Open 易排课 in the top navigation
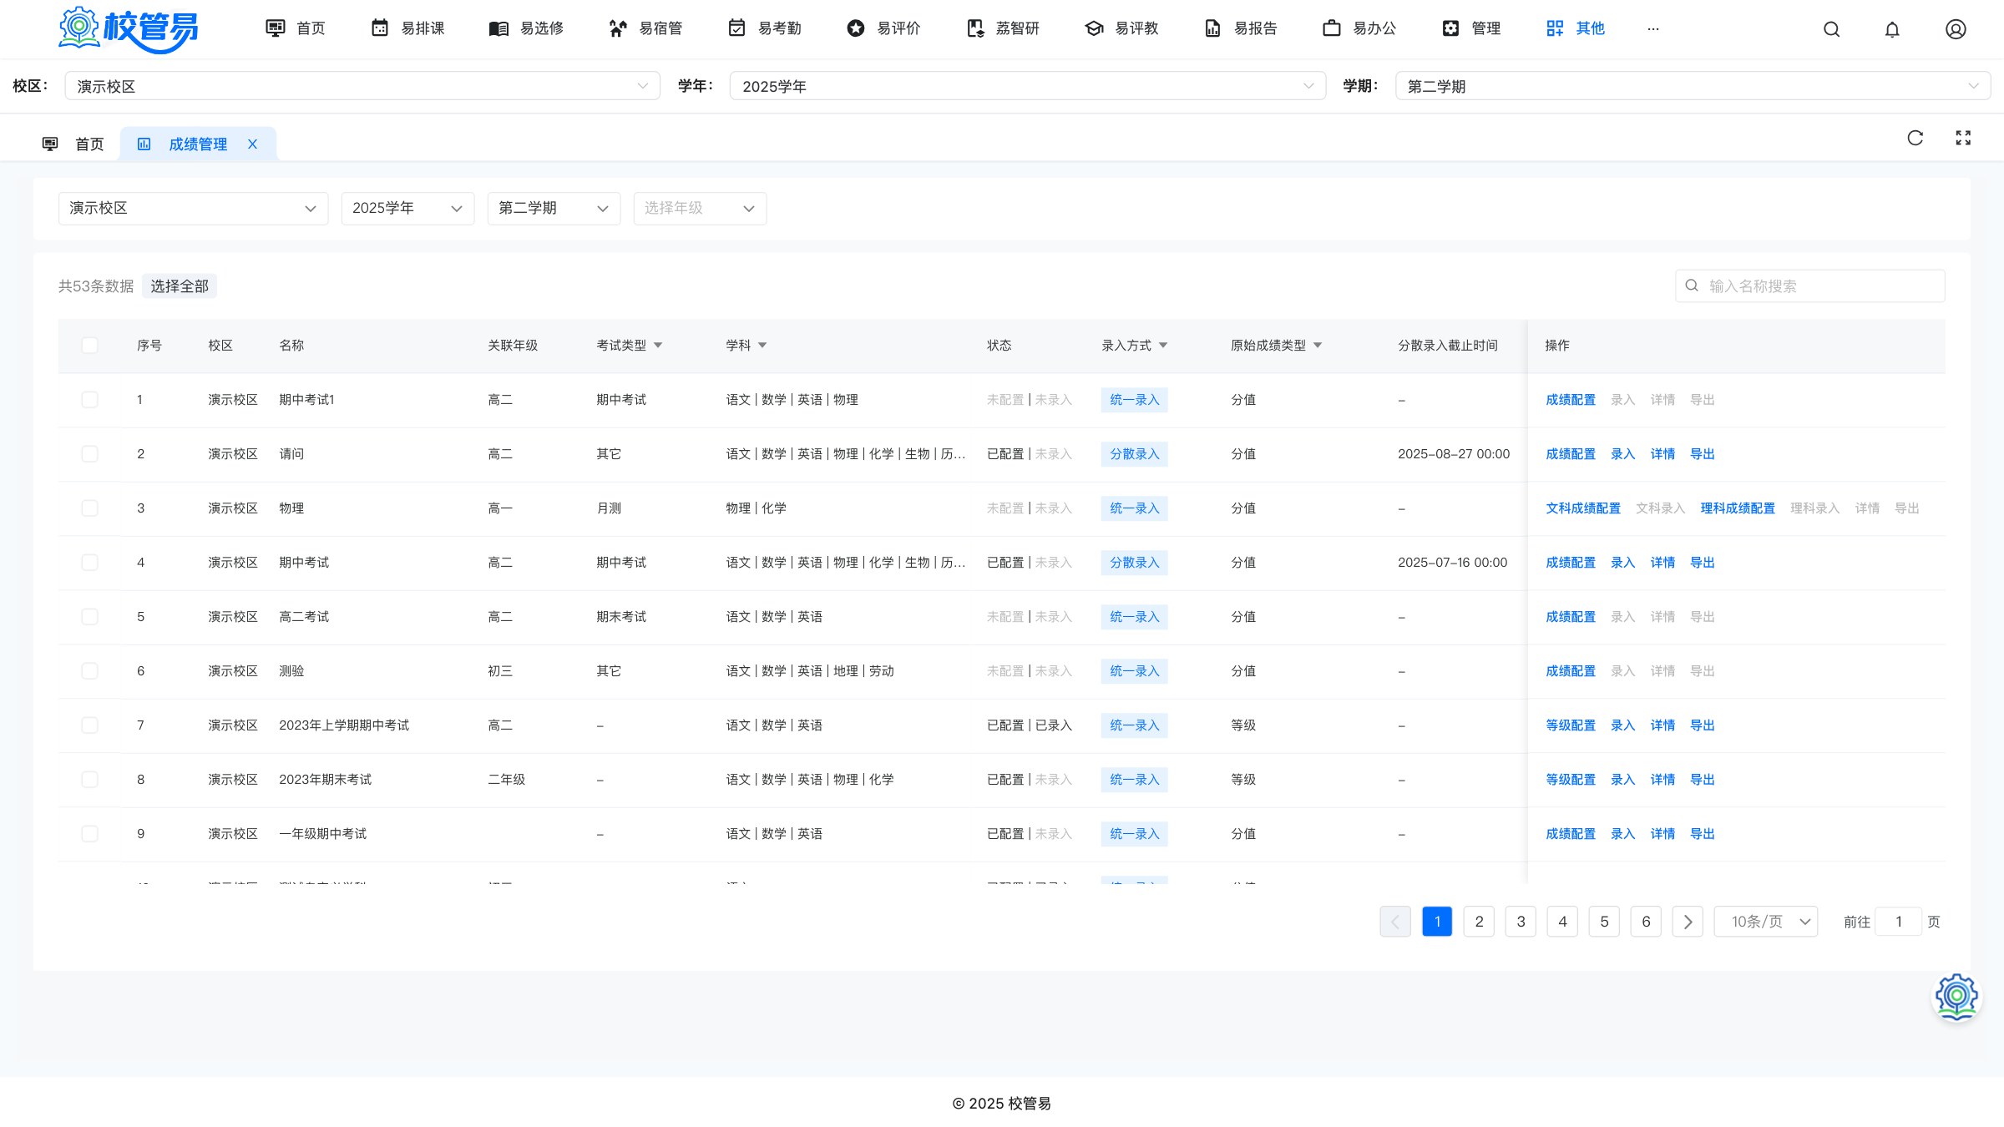 (407, 28)
